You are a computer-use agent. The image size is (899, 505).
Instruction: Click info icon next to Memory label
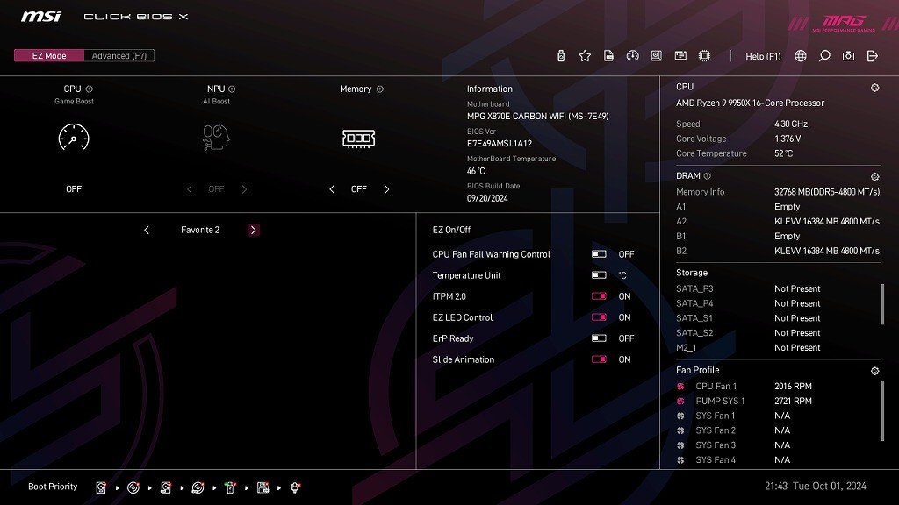point(379,89)
